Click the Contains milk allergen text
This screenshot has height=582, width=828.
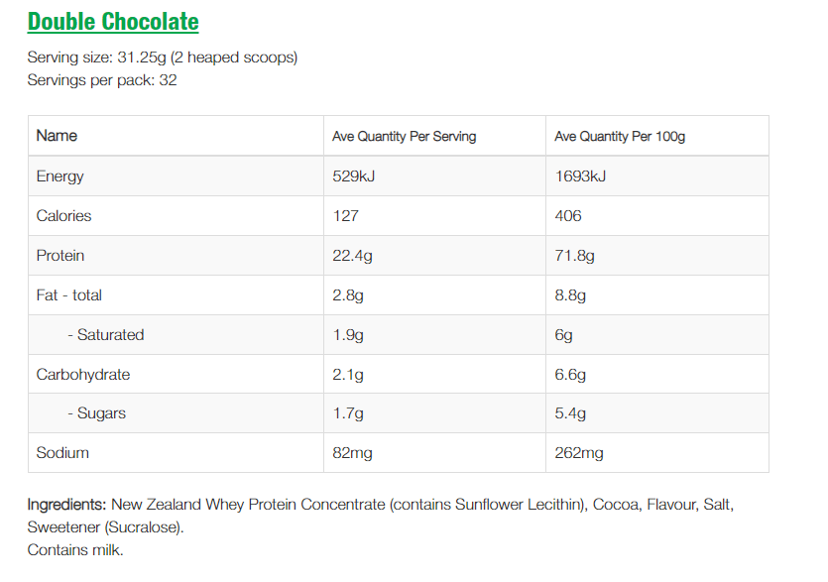click(x=75, y=549)
